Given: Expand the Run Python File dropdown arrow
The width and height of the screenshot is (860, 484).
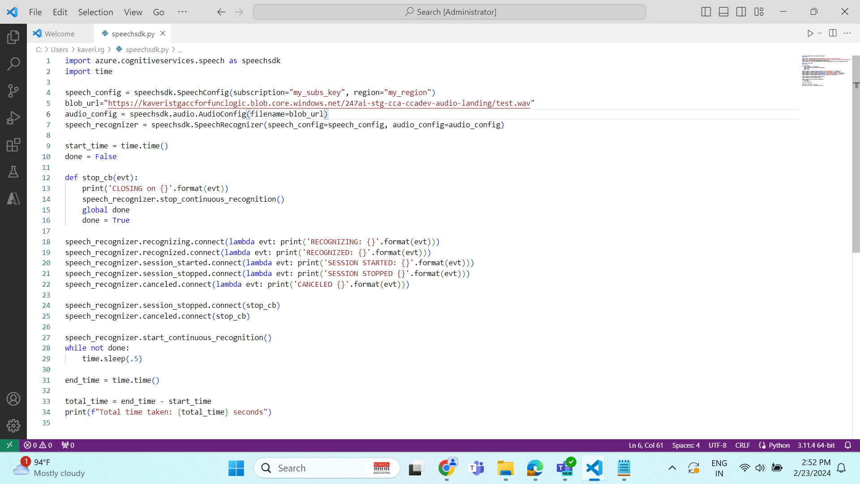Looking at the screenshot, I should coord(820,33).
